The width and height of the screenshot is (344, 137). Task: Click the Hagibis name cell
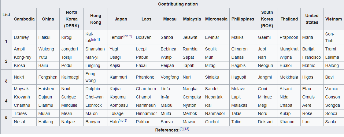243,65
